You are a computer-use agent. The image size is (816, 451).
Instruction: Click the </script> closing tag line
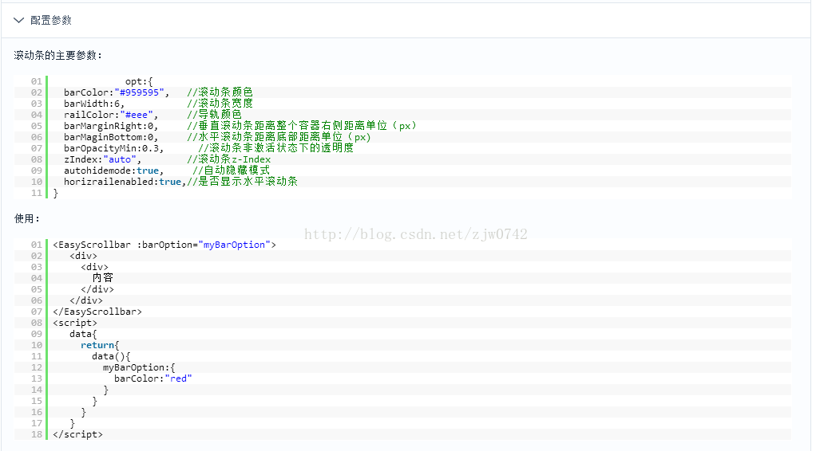tap(77, 434)
